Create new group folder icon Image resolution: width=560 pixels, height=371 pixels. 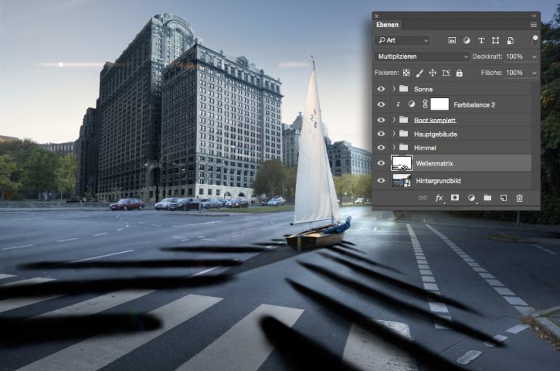point(487,197)
